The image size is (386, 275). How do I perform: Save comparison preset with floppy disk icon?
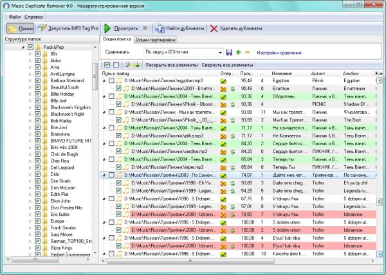coord(229,51)
